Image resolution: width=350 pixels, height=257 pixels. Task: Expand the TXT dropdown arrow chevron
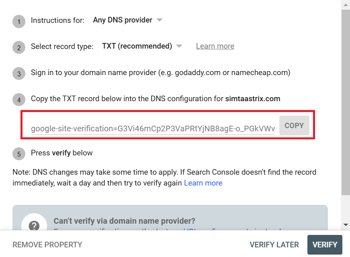click(179, 46)
